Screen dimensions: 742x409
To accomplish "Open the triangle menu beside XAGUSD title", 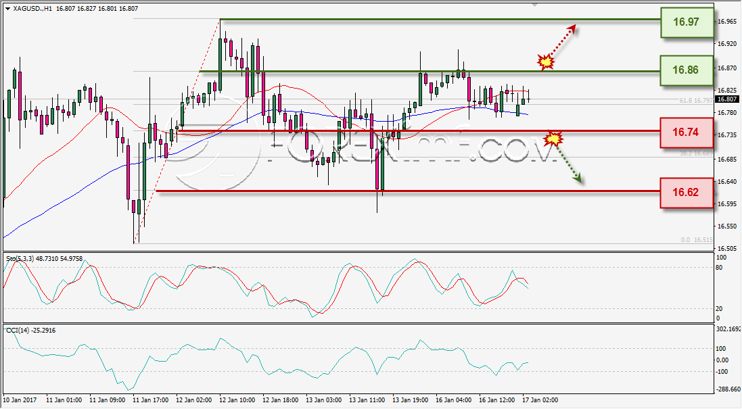I will (x=8, y=9).
